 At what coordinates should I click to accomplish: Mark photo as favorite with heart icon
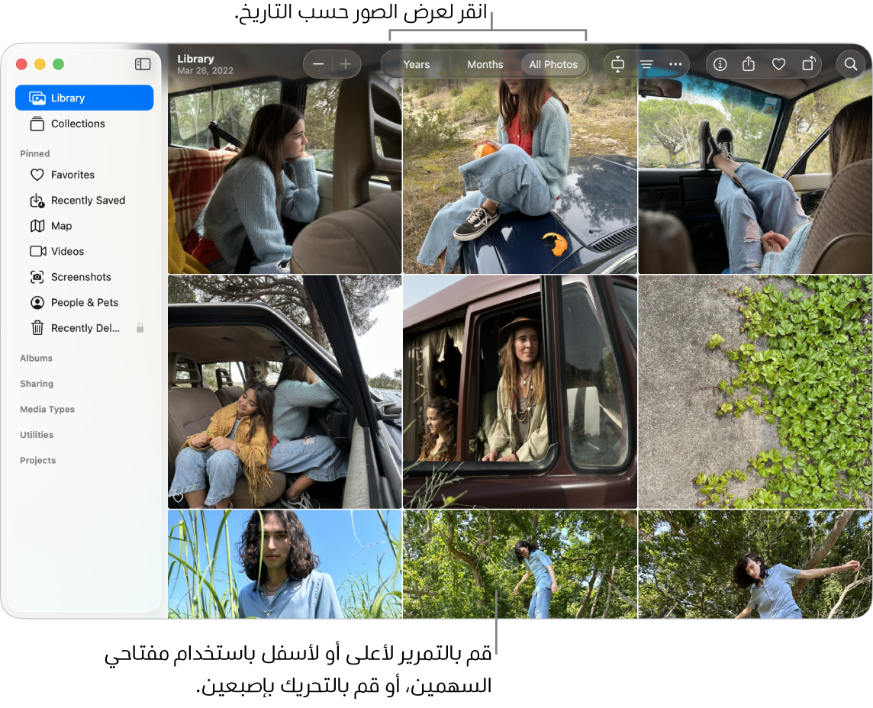coord(778,65)
